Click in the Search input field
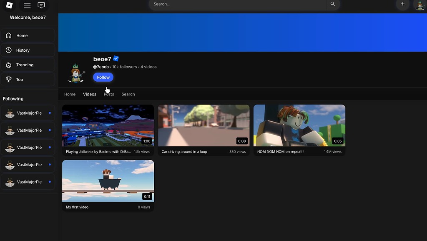427x241 pixels. [x=238, y=4]
